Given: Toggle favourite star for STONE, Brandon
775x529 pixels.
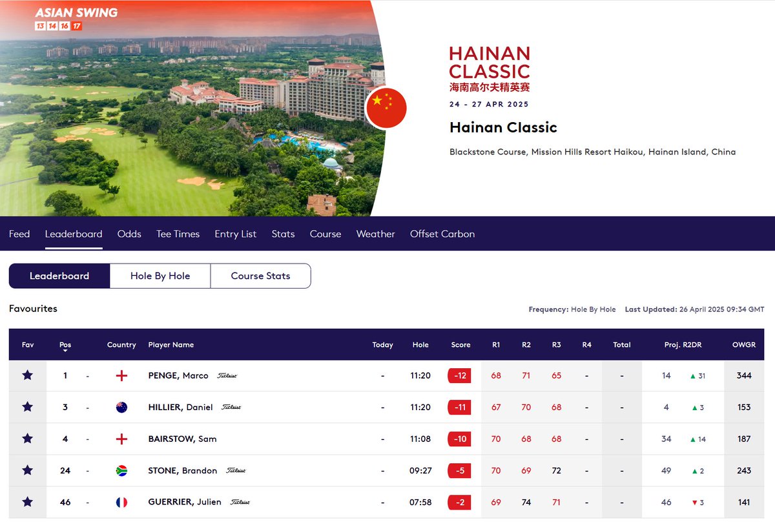Looking at the screenshot, I should 28,470.
